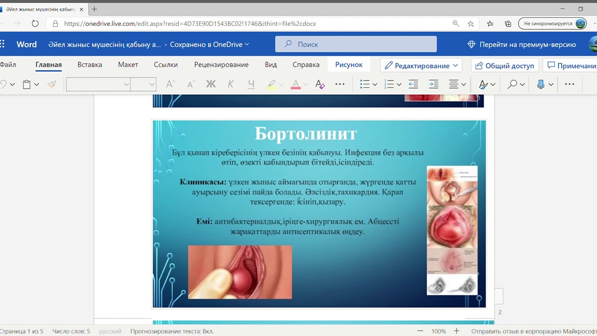Image resolution: width=597 pixels, height=336 pixels.
Task: Expand the Paste options arrow
Action: 36,84
